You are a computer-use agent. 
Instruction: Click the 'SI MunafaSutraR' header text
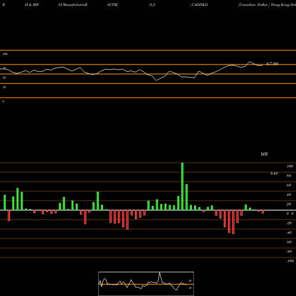pos(73,5)
